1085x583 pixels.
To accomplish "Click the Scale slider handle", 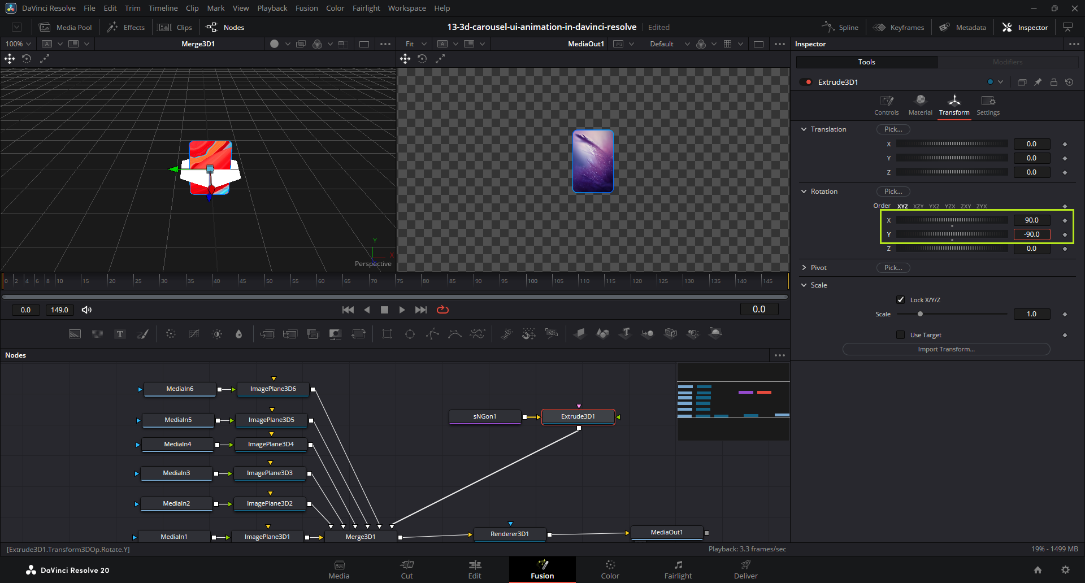I will point(920,314).
